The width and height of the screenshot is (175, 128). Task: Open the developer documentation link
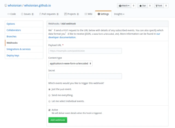click(62, 37)
